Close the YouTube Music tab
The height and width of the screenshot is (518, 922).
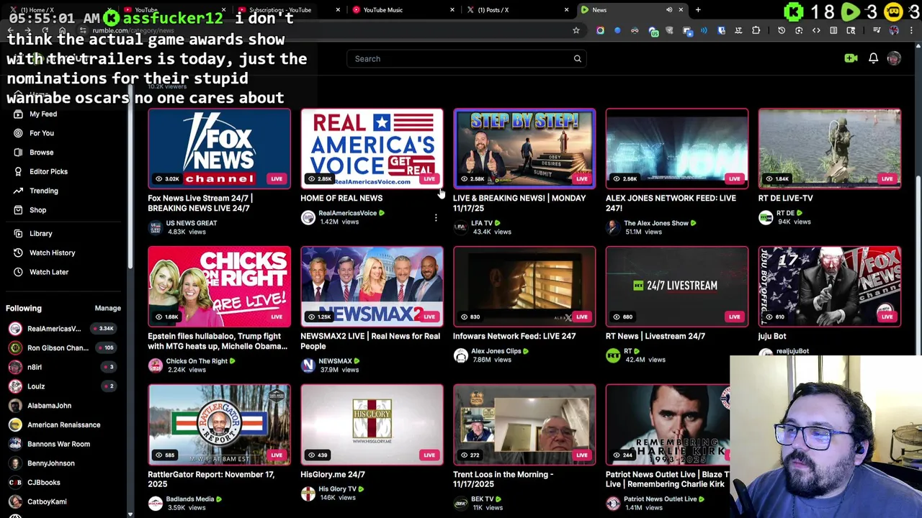(x=452, y=10)
